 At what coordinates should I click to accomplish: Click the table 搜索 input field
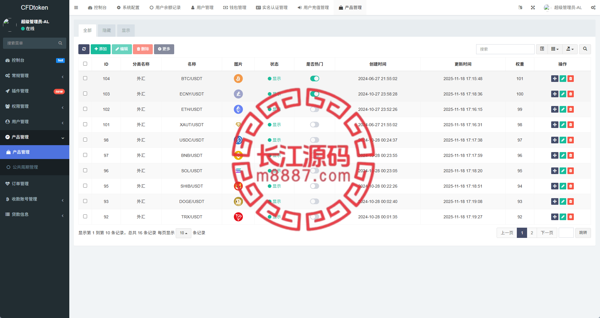point(505,49)
